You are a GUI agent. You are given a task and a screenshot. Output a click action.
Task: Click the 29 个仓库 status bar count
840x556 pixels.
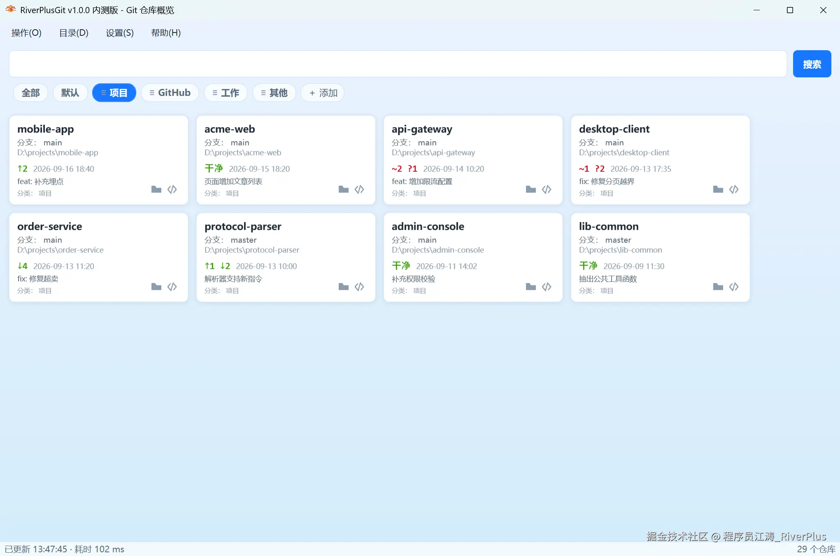click(816, 549)
